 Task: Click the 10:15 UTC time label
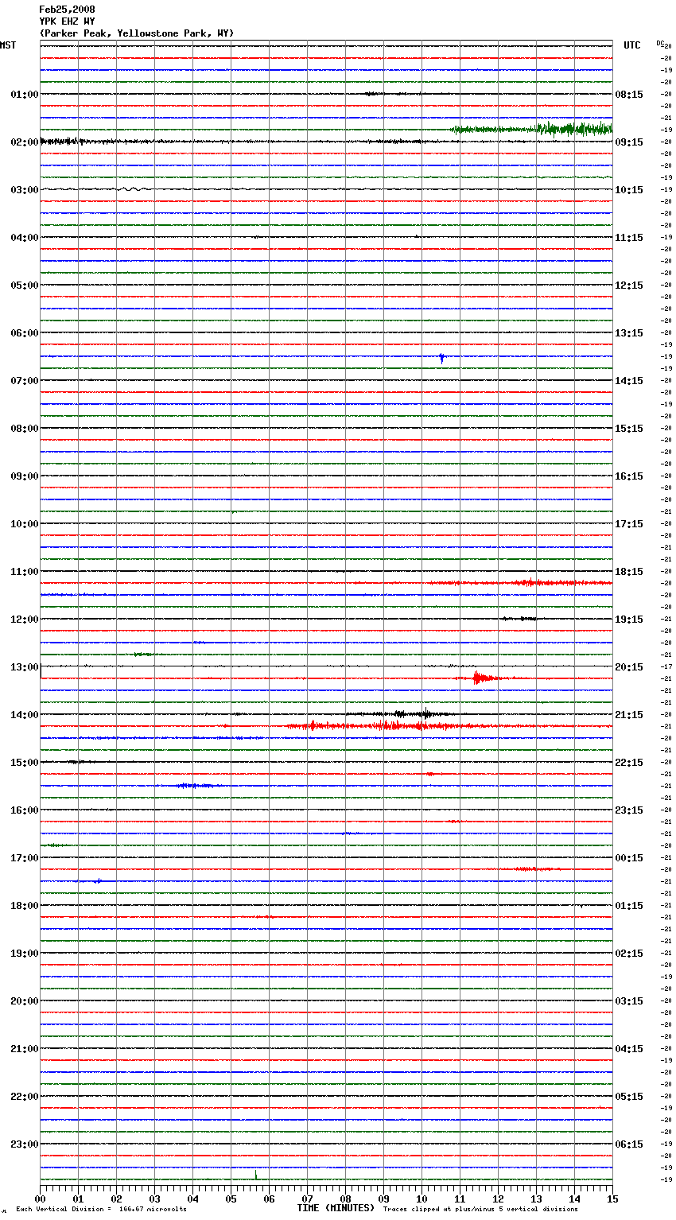[629, 190]
